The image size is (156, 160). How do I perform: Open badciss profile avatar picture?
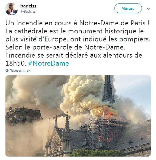click(12, 9)
